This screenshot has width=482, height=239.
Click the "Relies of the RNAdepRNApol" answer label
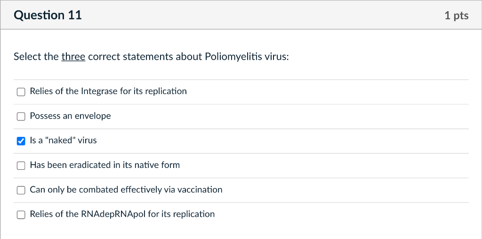(x=122, y=214)
